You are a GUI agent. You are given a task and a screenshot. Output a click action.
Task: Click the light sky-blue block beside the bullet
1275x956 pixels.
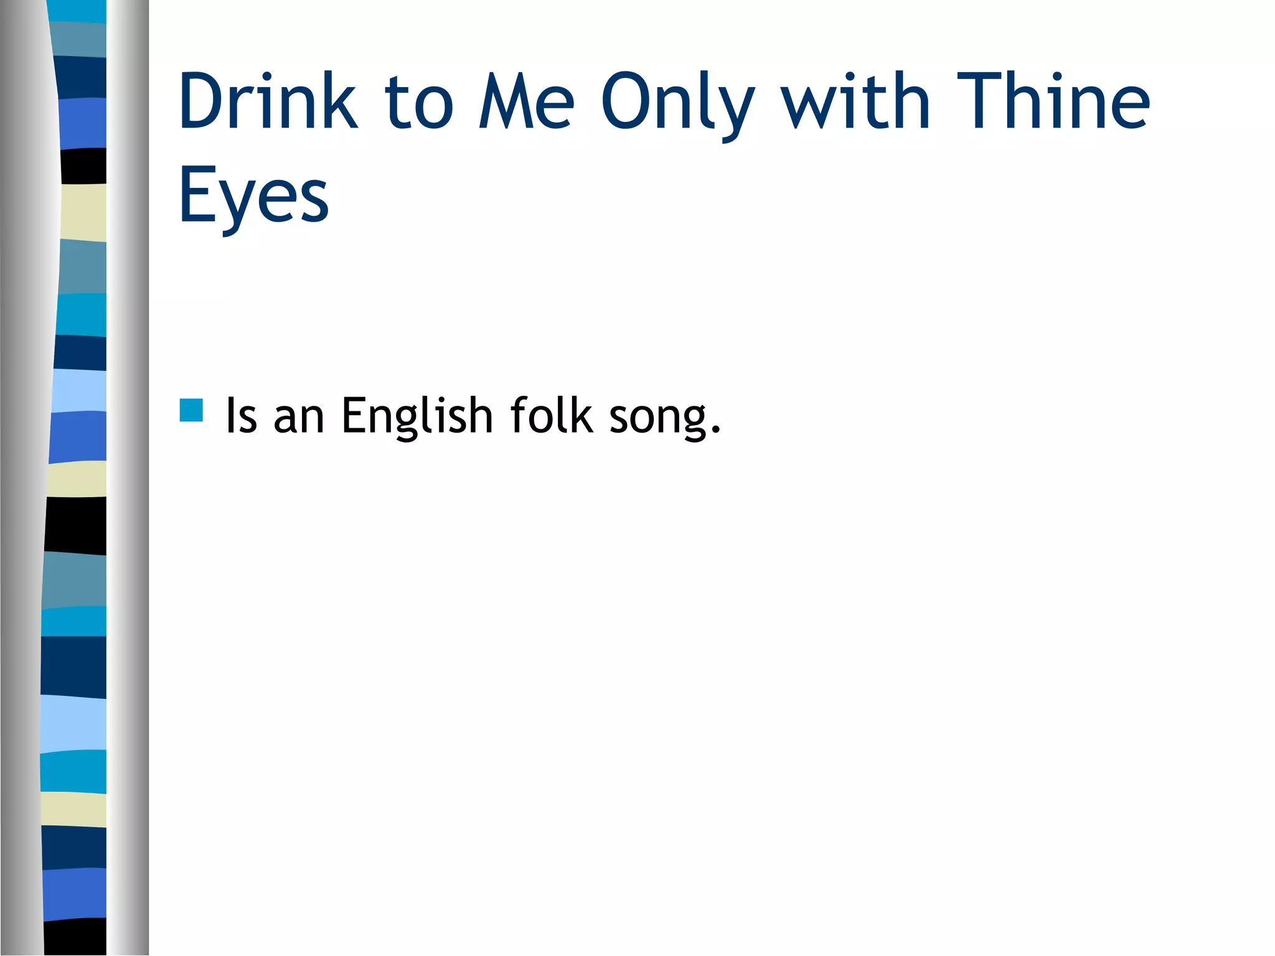[79, 390]
